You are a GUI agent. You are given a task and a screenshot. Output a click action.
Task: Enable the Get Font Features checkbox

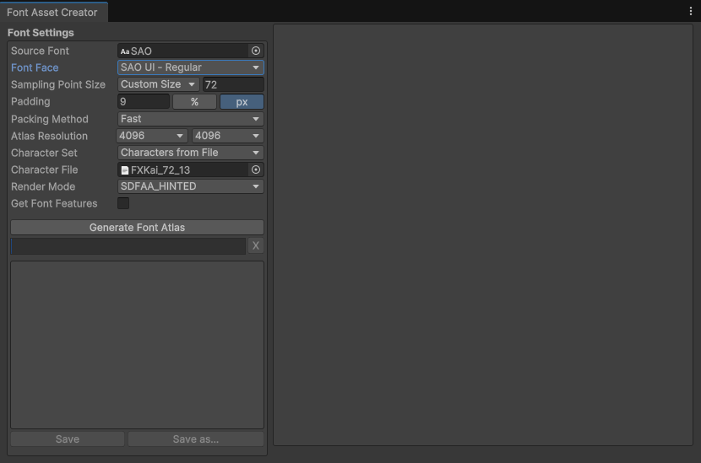[123, 203]
